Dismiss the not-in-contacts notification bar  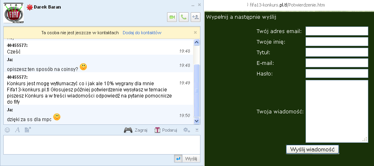point(195,33)
